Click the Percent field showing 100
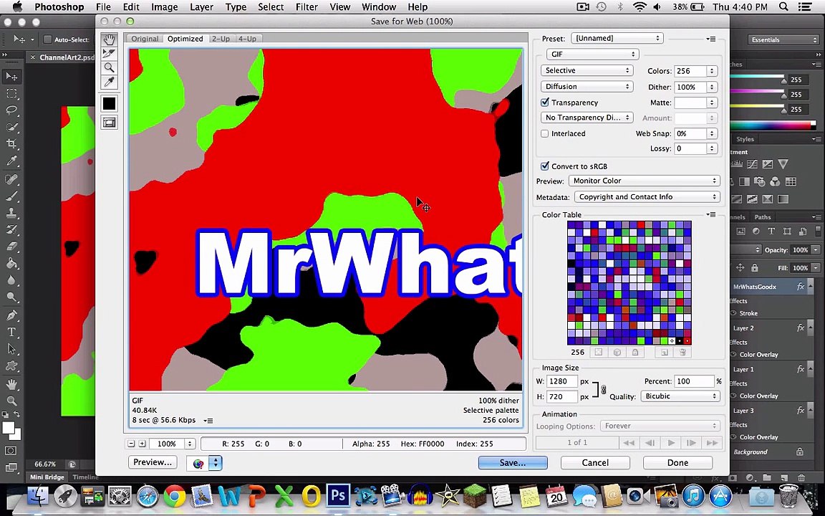This screenshot has height=516, width=825. click(694, 381)
